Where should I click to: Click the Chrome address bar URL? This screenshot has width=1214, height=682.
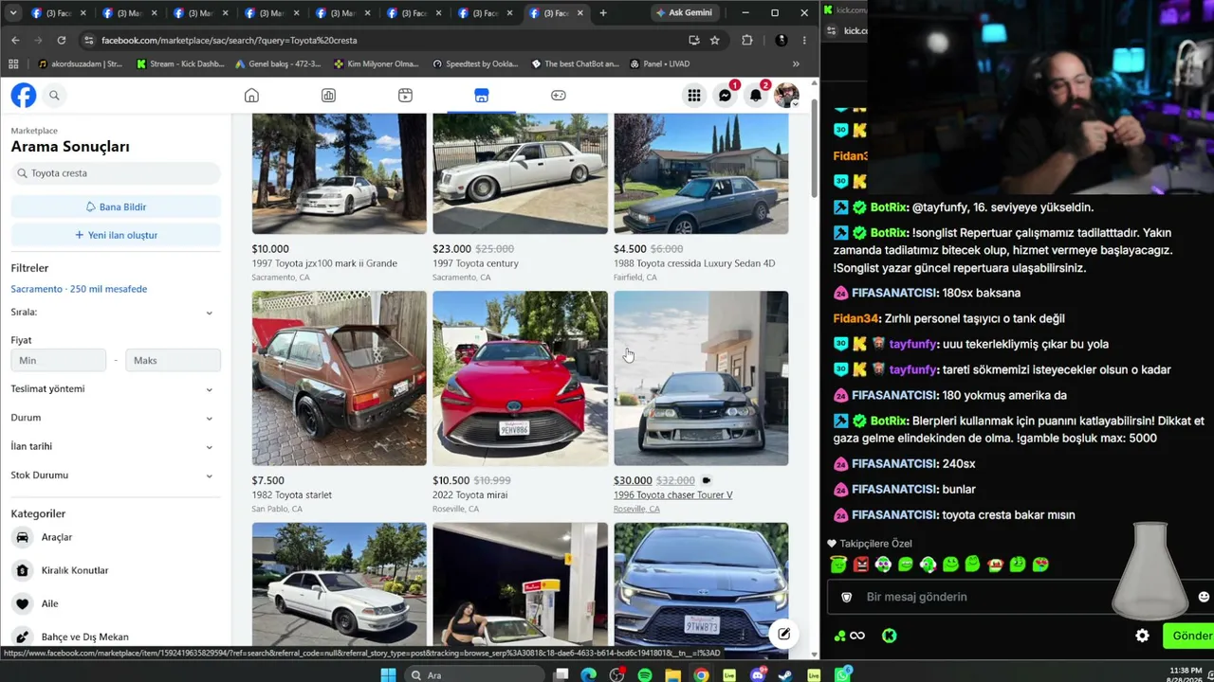pyautogui.click(x=230, y=40)
